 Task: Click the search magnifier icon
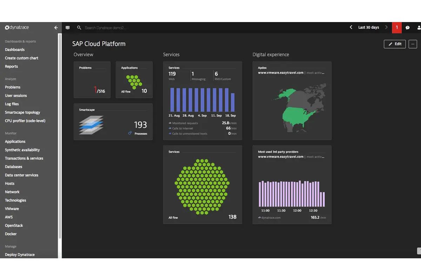(x=79, y=27)
